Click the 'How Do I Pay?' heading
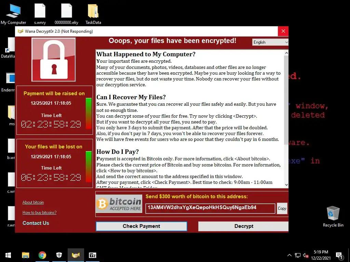 click(x=118, y=152)
